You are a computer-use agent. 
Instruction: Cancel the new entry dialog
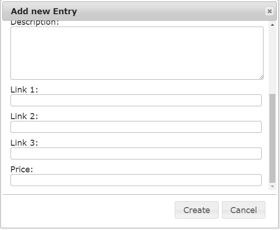pos(243,210)
